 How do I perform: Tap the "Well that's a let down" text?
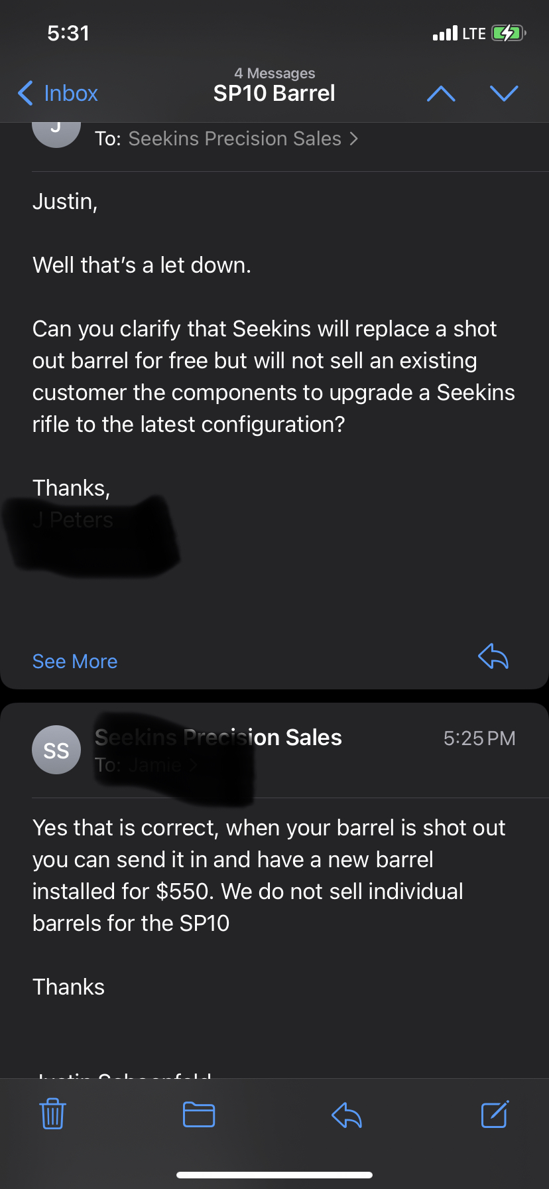142,265
